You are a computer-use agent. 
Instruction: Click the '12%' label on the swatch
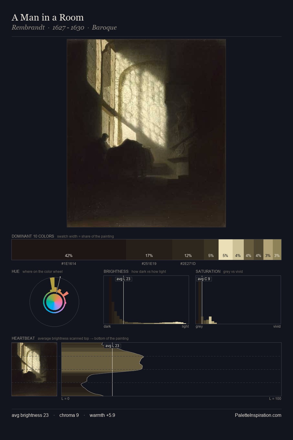coord(188,256)
